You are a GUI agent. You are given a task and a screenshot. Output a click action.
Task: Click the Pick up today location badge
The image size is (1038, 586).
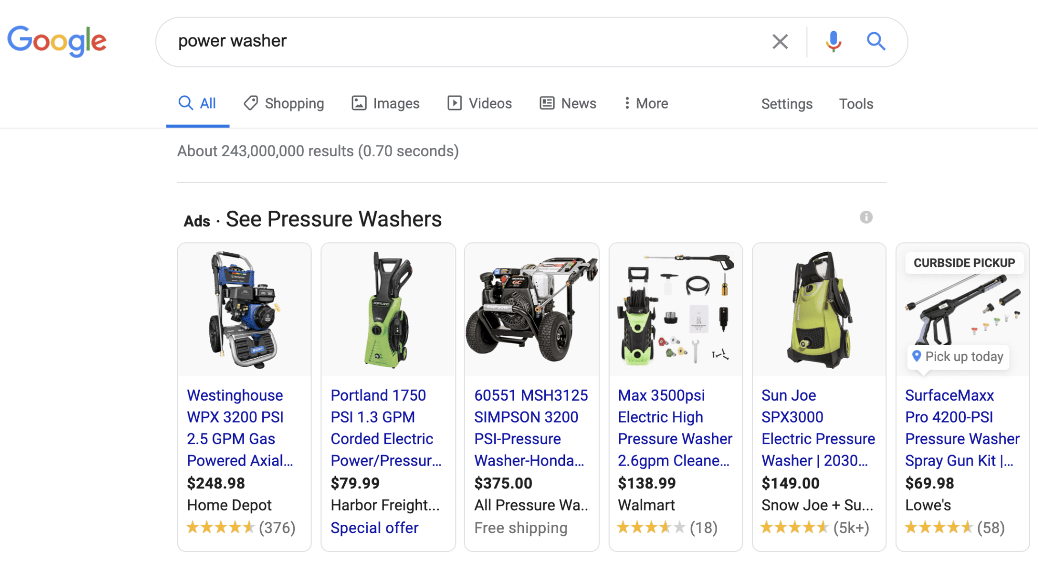tap(958, 357)
